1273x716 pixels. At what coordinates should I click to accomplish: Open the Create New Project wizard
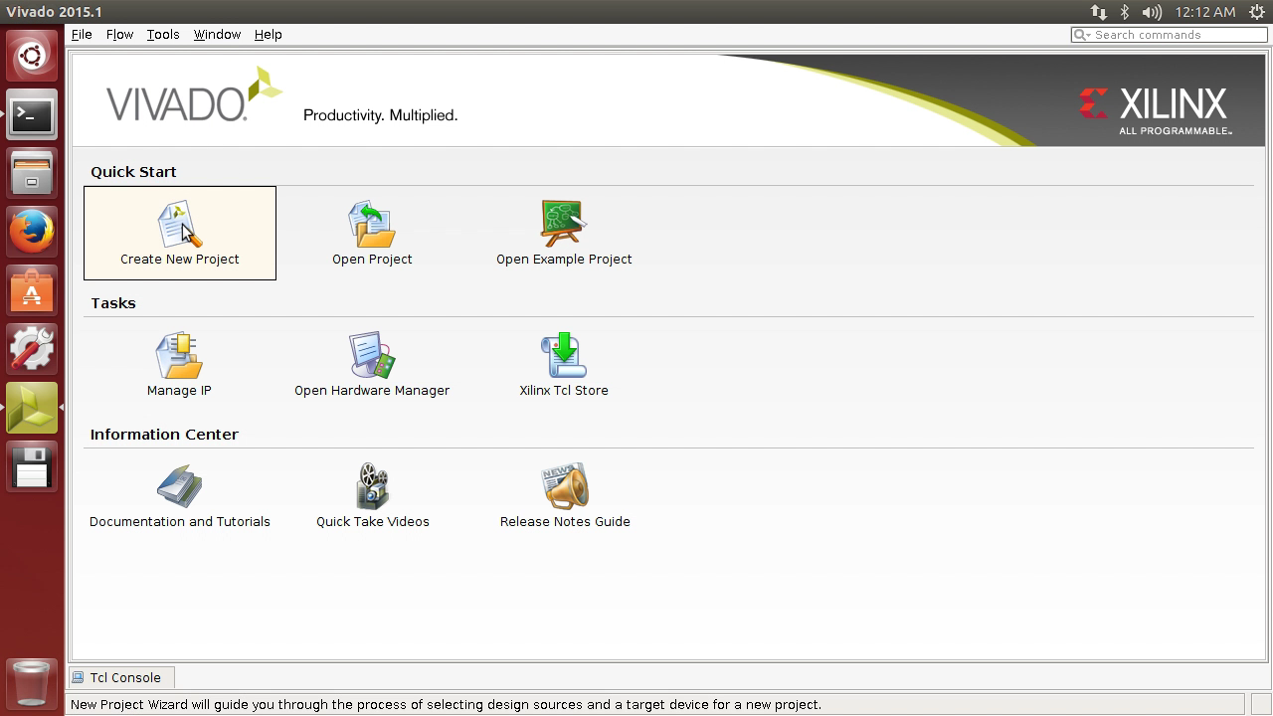[x=179, y=233]
